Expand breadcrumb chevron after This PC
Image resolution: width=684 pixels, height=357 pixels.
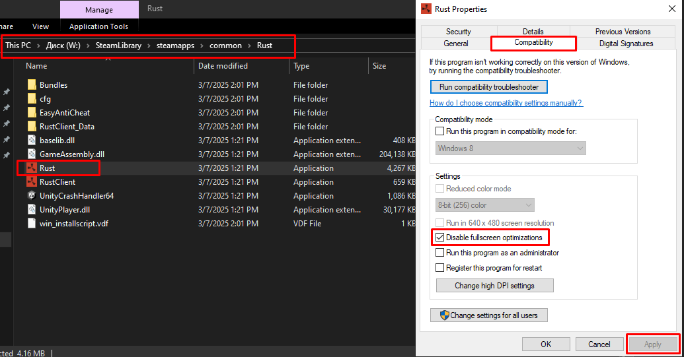coord(38,46)
